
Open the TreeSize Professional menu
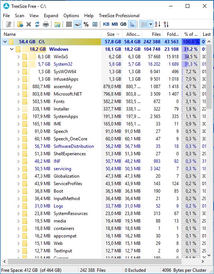pyautogui.click(x=119, y=16)
